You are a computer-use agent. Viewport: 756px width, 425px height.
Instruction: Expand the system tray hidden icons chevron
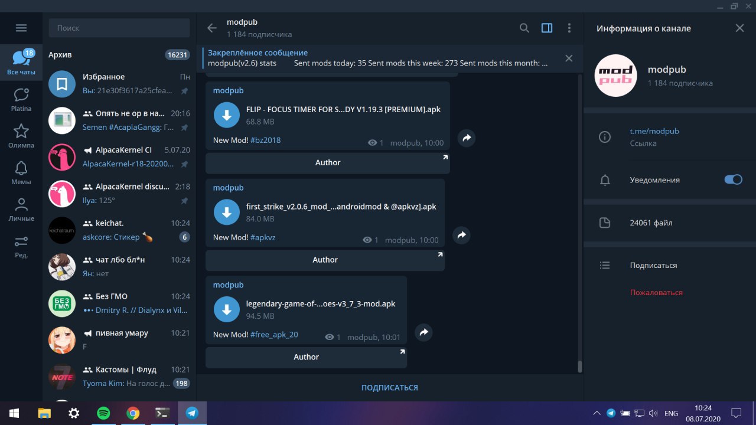(597, 413)
